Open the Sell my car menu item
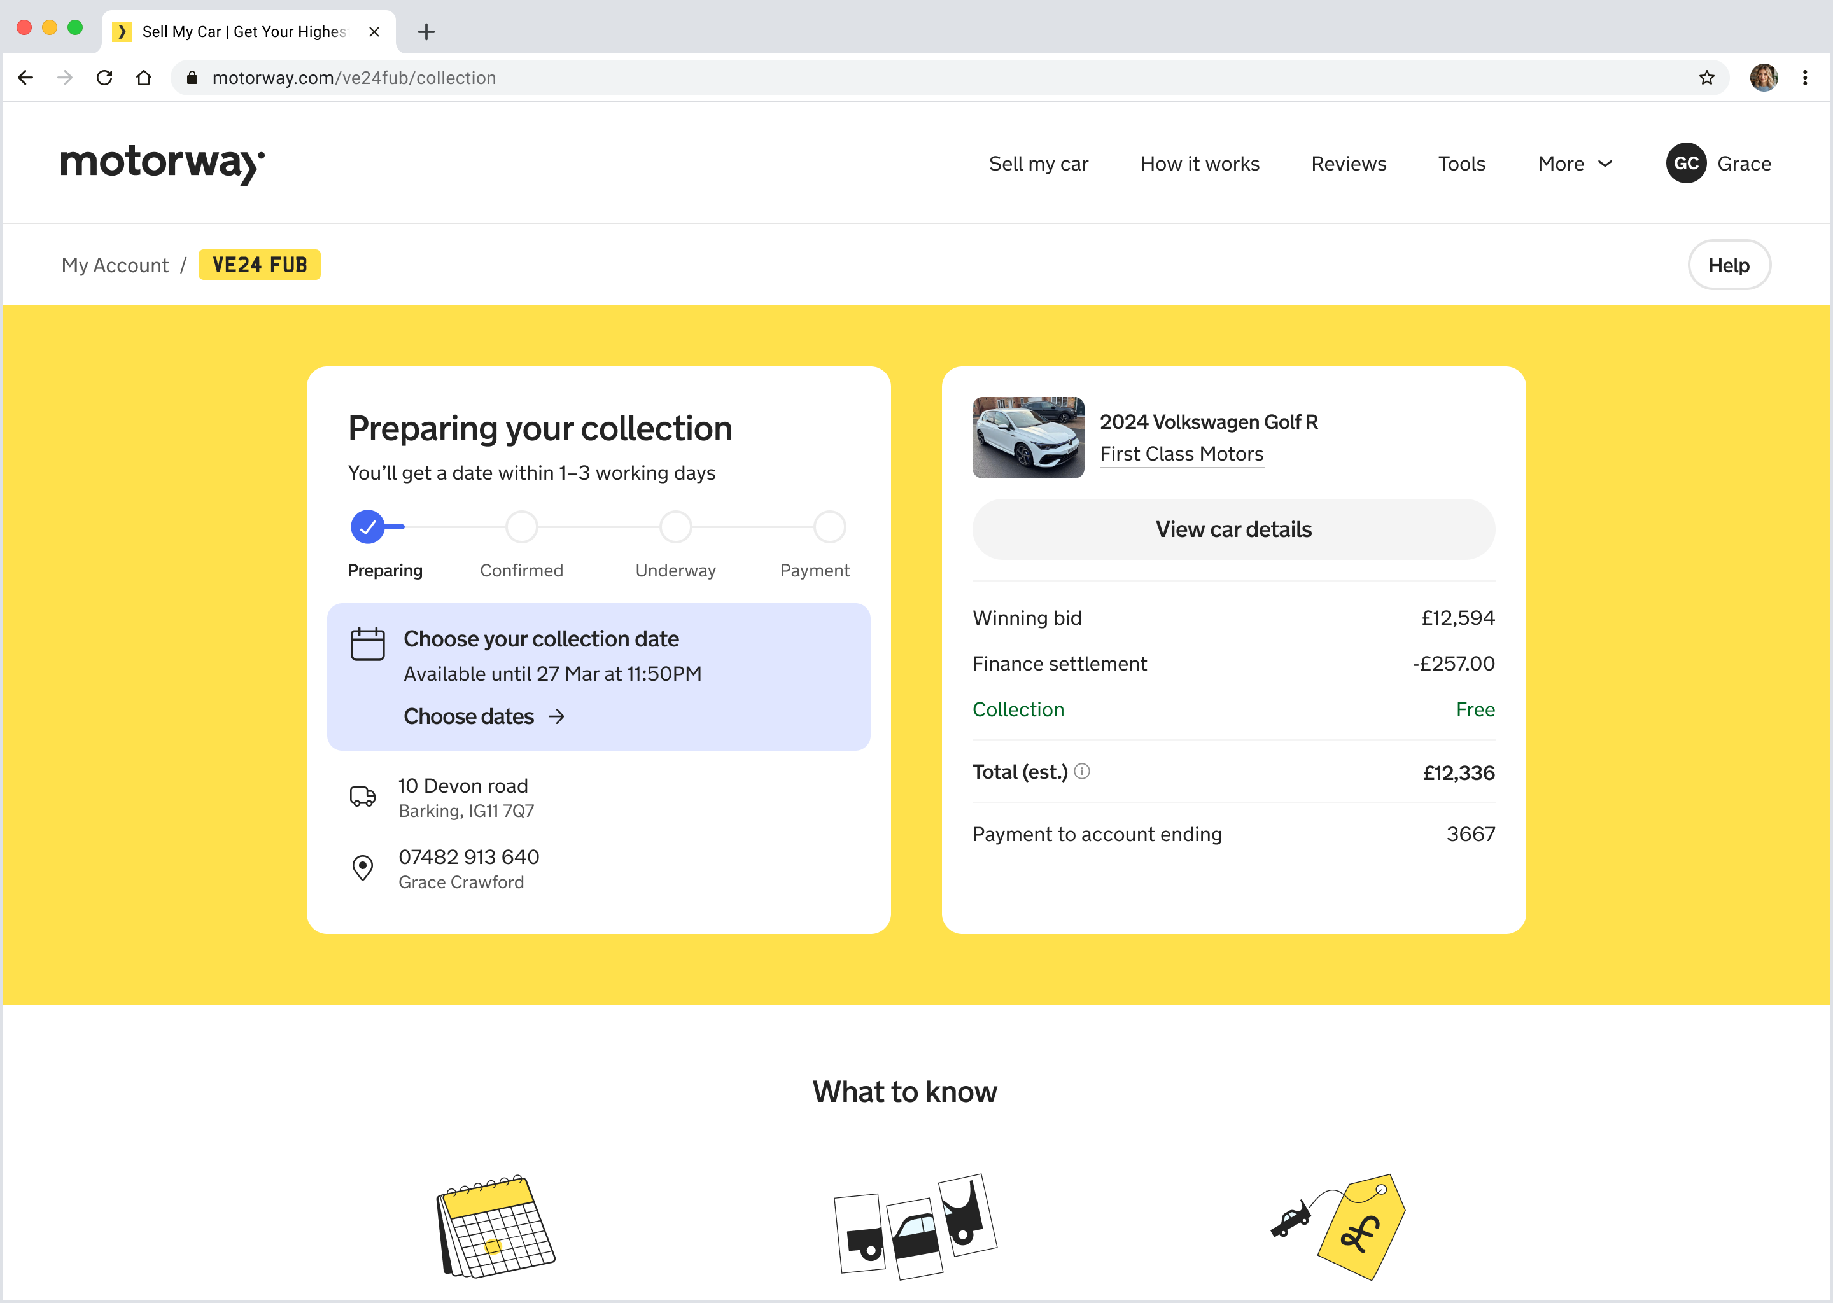The height and width of the screenshot is (1303, 1833). tap(1037, 164)
